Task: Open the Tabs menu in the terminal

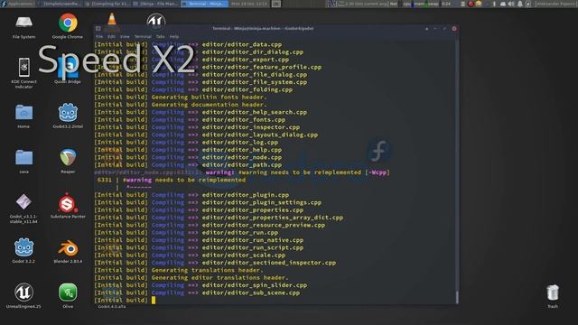Action: (x=160, y=36)
